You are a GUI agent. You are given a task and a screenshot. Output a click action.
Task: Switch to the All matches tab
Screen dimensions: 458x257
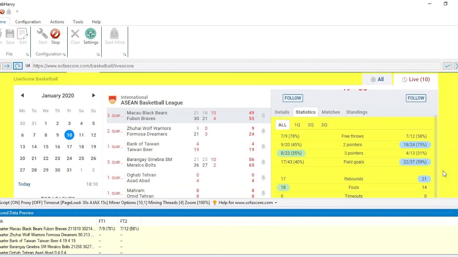tap(377, 79)
